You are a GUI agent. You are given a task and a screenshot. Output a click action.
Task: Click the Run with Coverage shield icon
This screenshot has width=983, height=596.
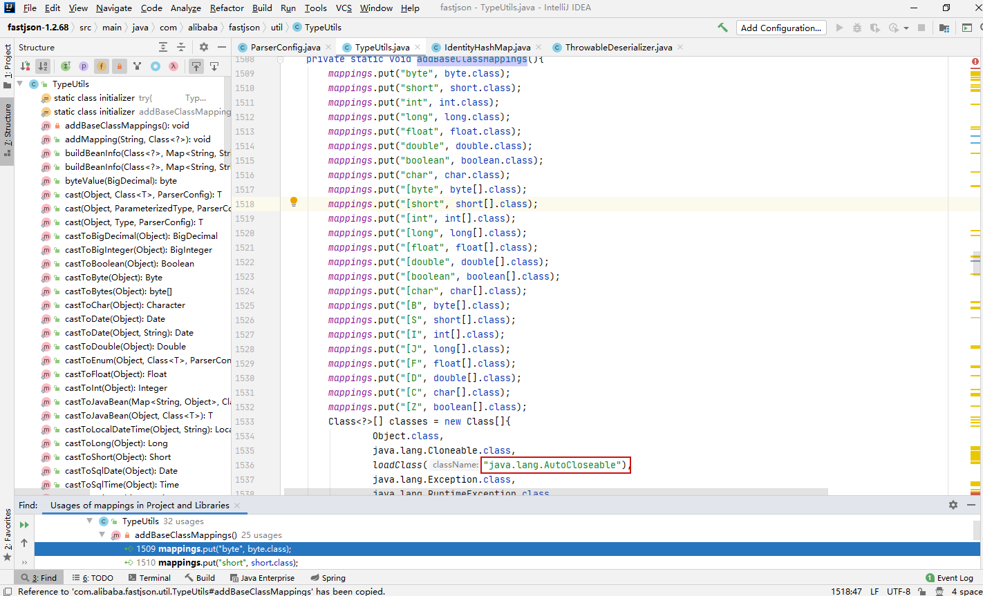(x=875, y=28)
